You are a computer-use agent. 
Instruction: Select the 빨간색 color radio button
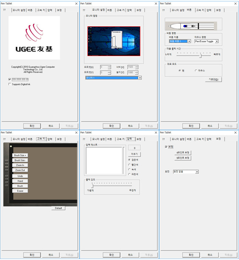[x=129, y=165]
